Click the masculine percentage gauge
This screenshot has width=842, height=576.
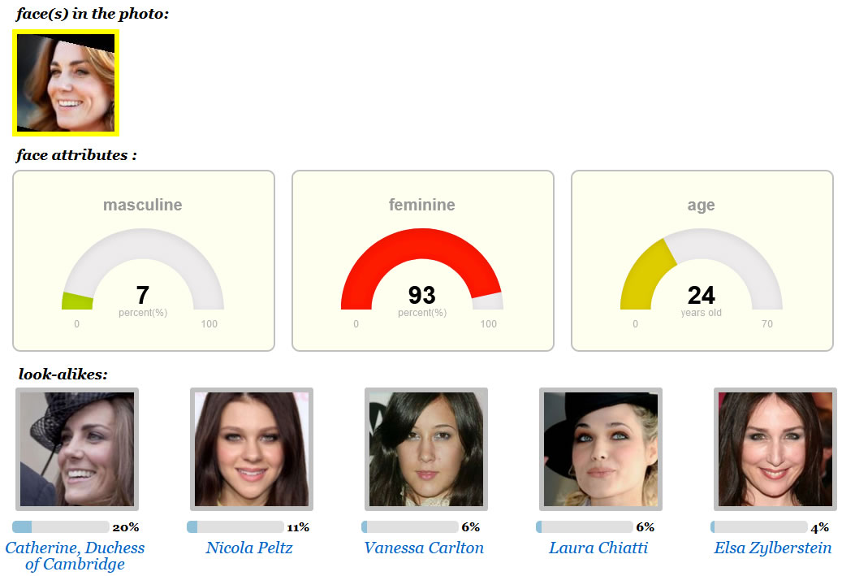point(143,269)
